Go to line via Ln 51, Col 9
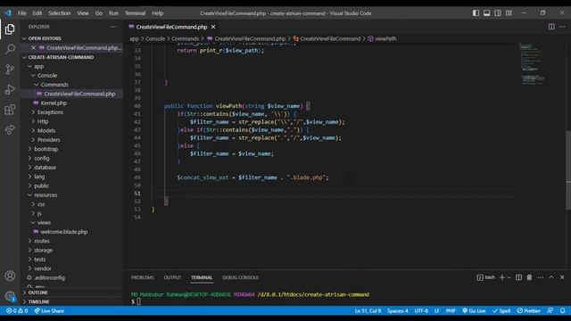 coord(368,311)
